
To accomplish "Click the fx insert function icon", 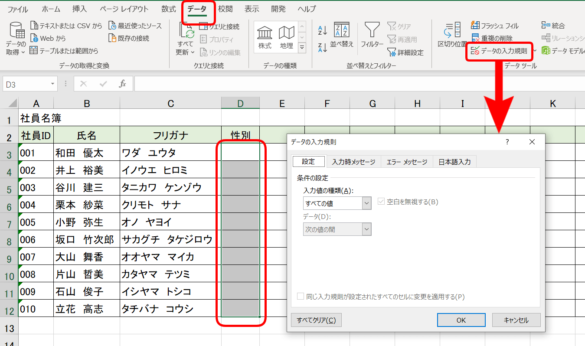I will coord(123,84).
